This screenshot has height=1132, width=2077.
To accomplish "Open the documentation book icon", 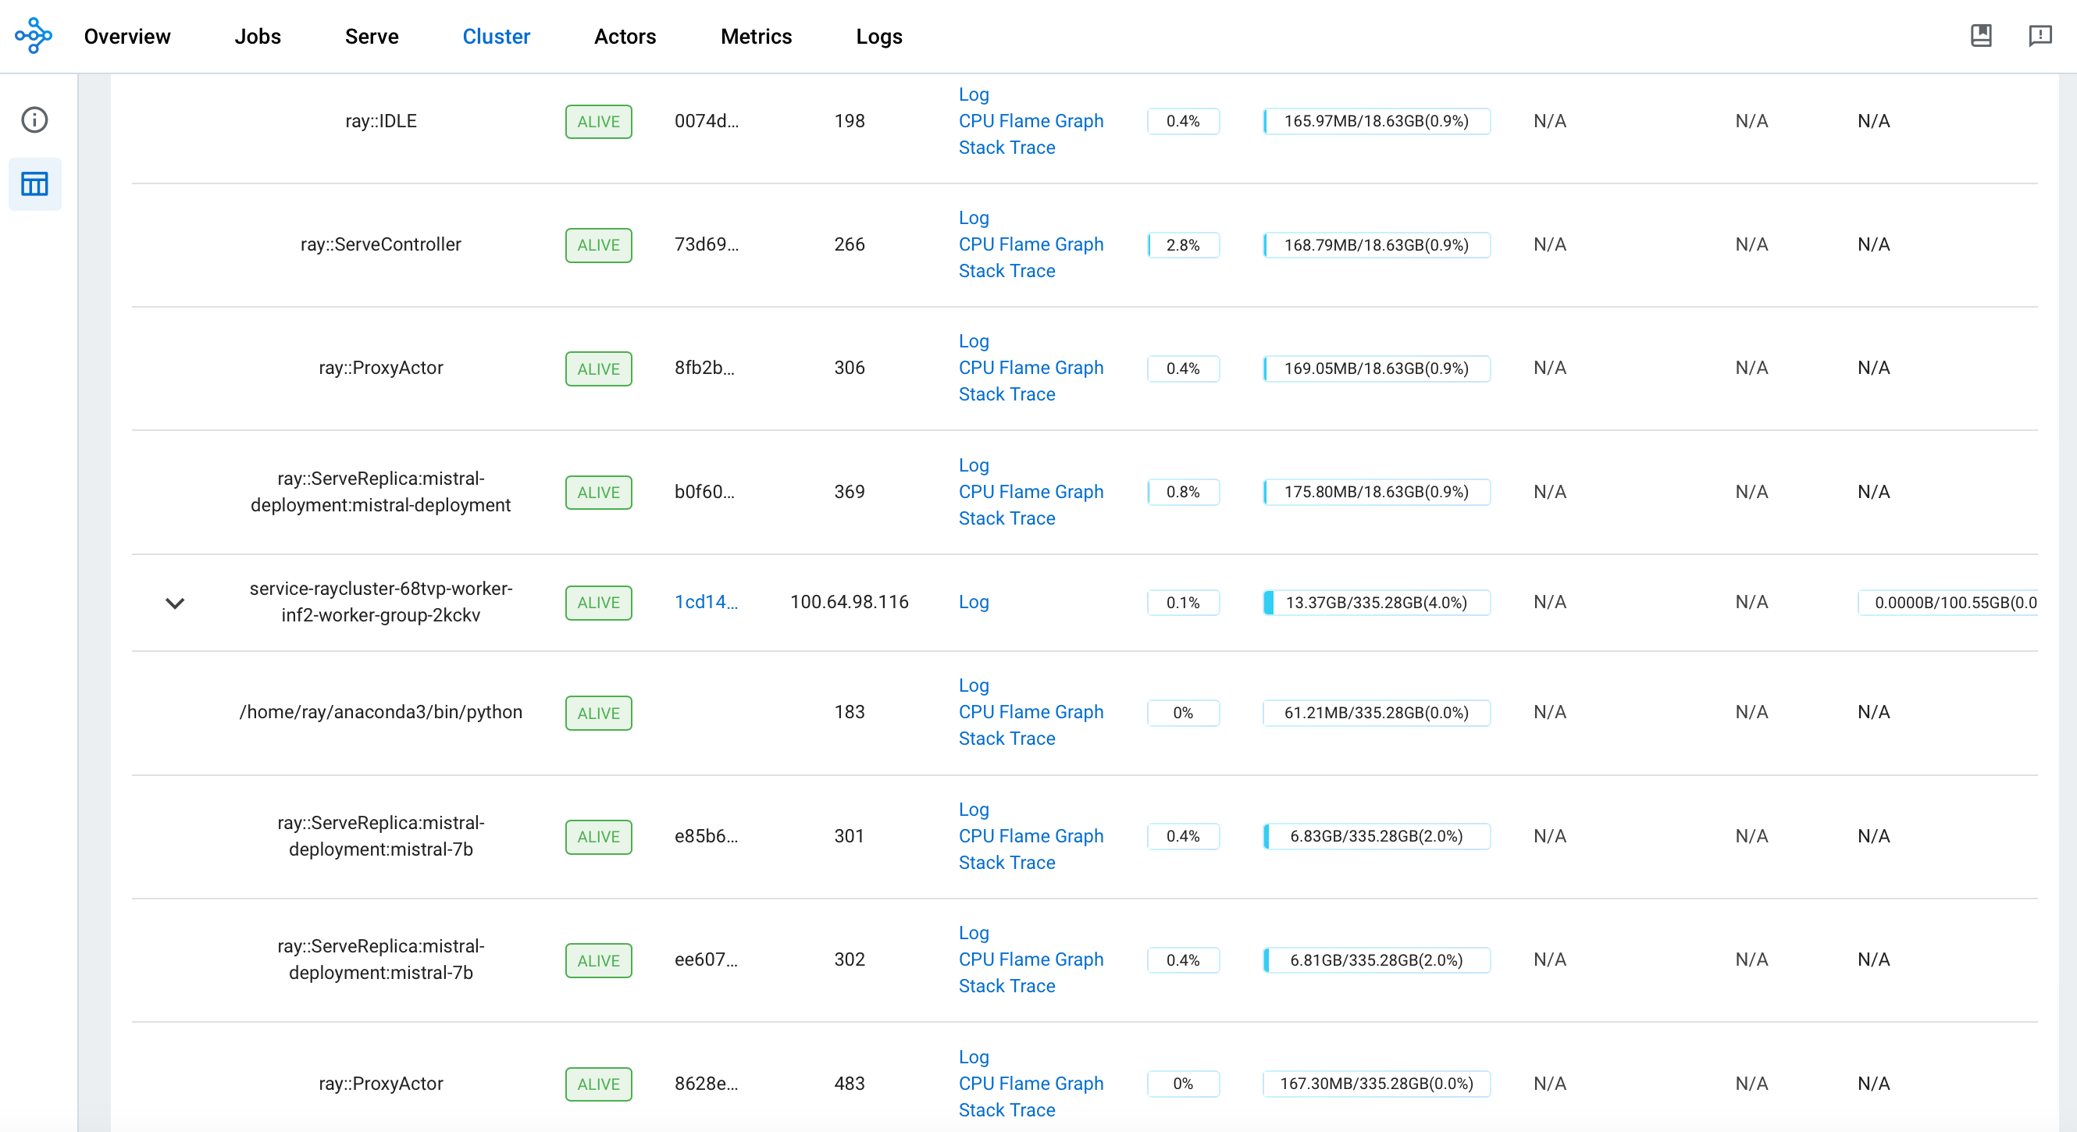I will (1981, 35).
